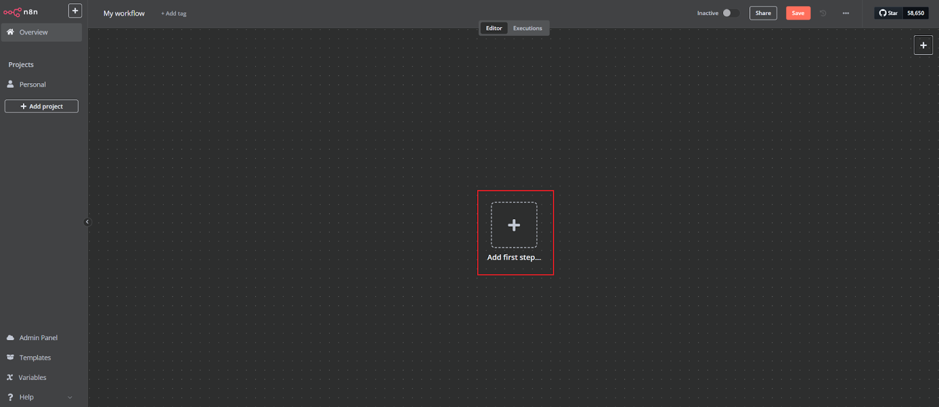Collapse the left sidebar
This screenshot has width=939, height=407.
(87, 222)
